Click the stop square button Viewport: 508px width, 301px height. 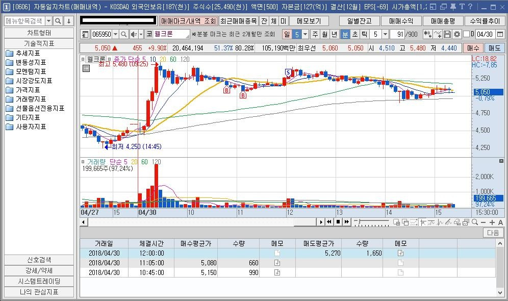pos(338,222)
